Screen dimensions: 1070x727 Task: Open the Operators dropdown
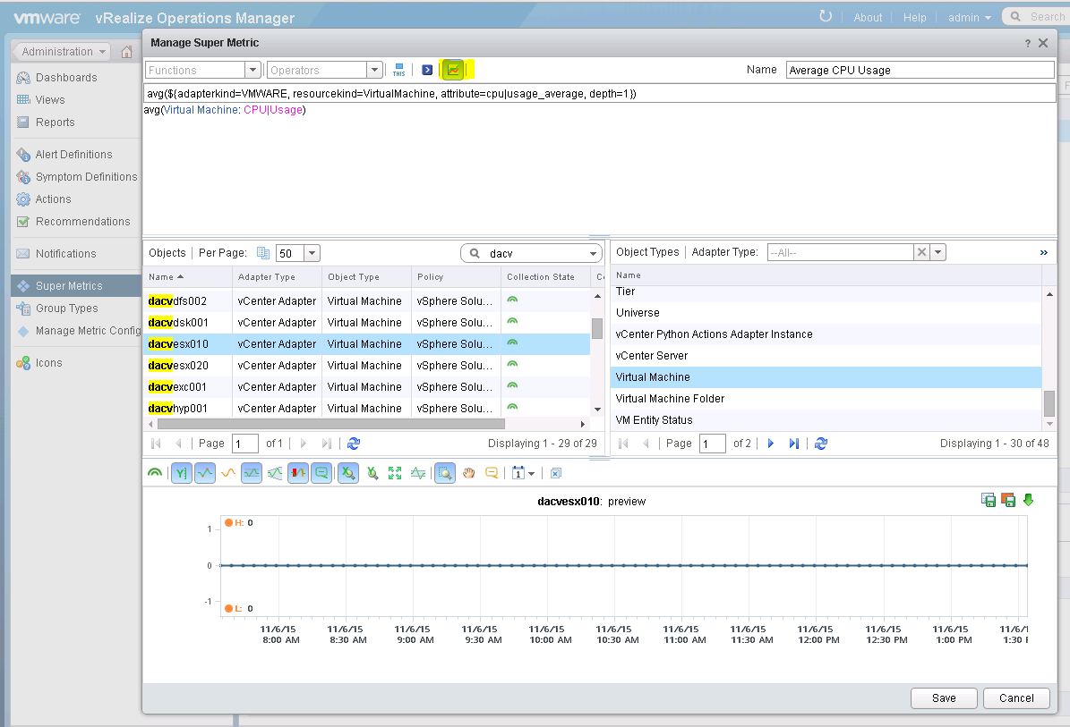[x=374, y=70]
